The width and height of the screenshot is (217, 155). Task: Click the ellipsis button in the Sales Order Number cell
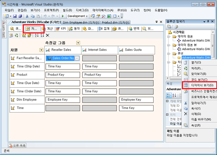tap(77, 58)
